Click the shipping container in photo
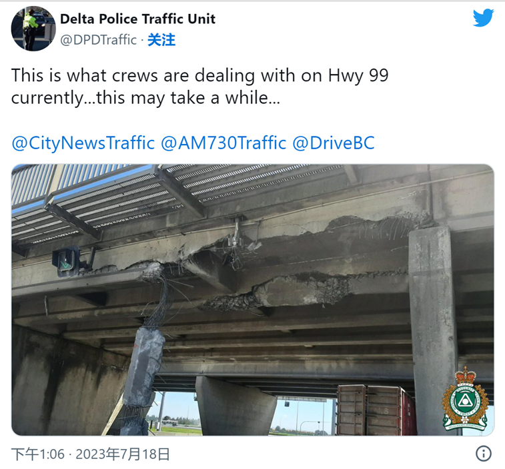 [x=375, y=410]
